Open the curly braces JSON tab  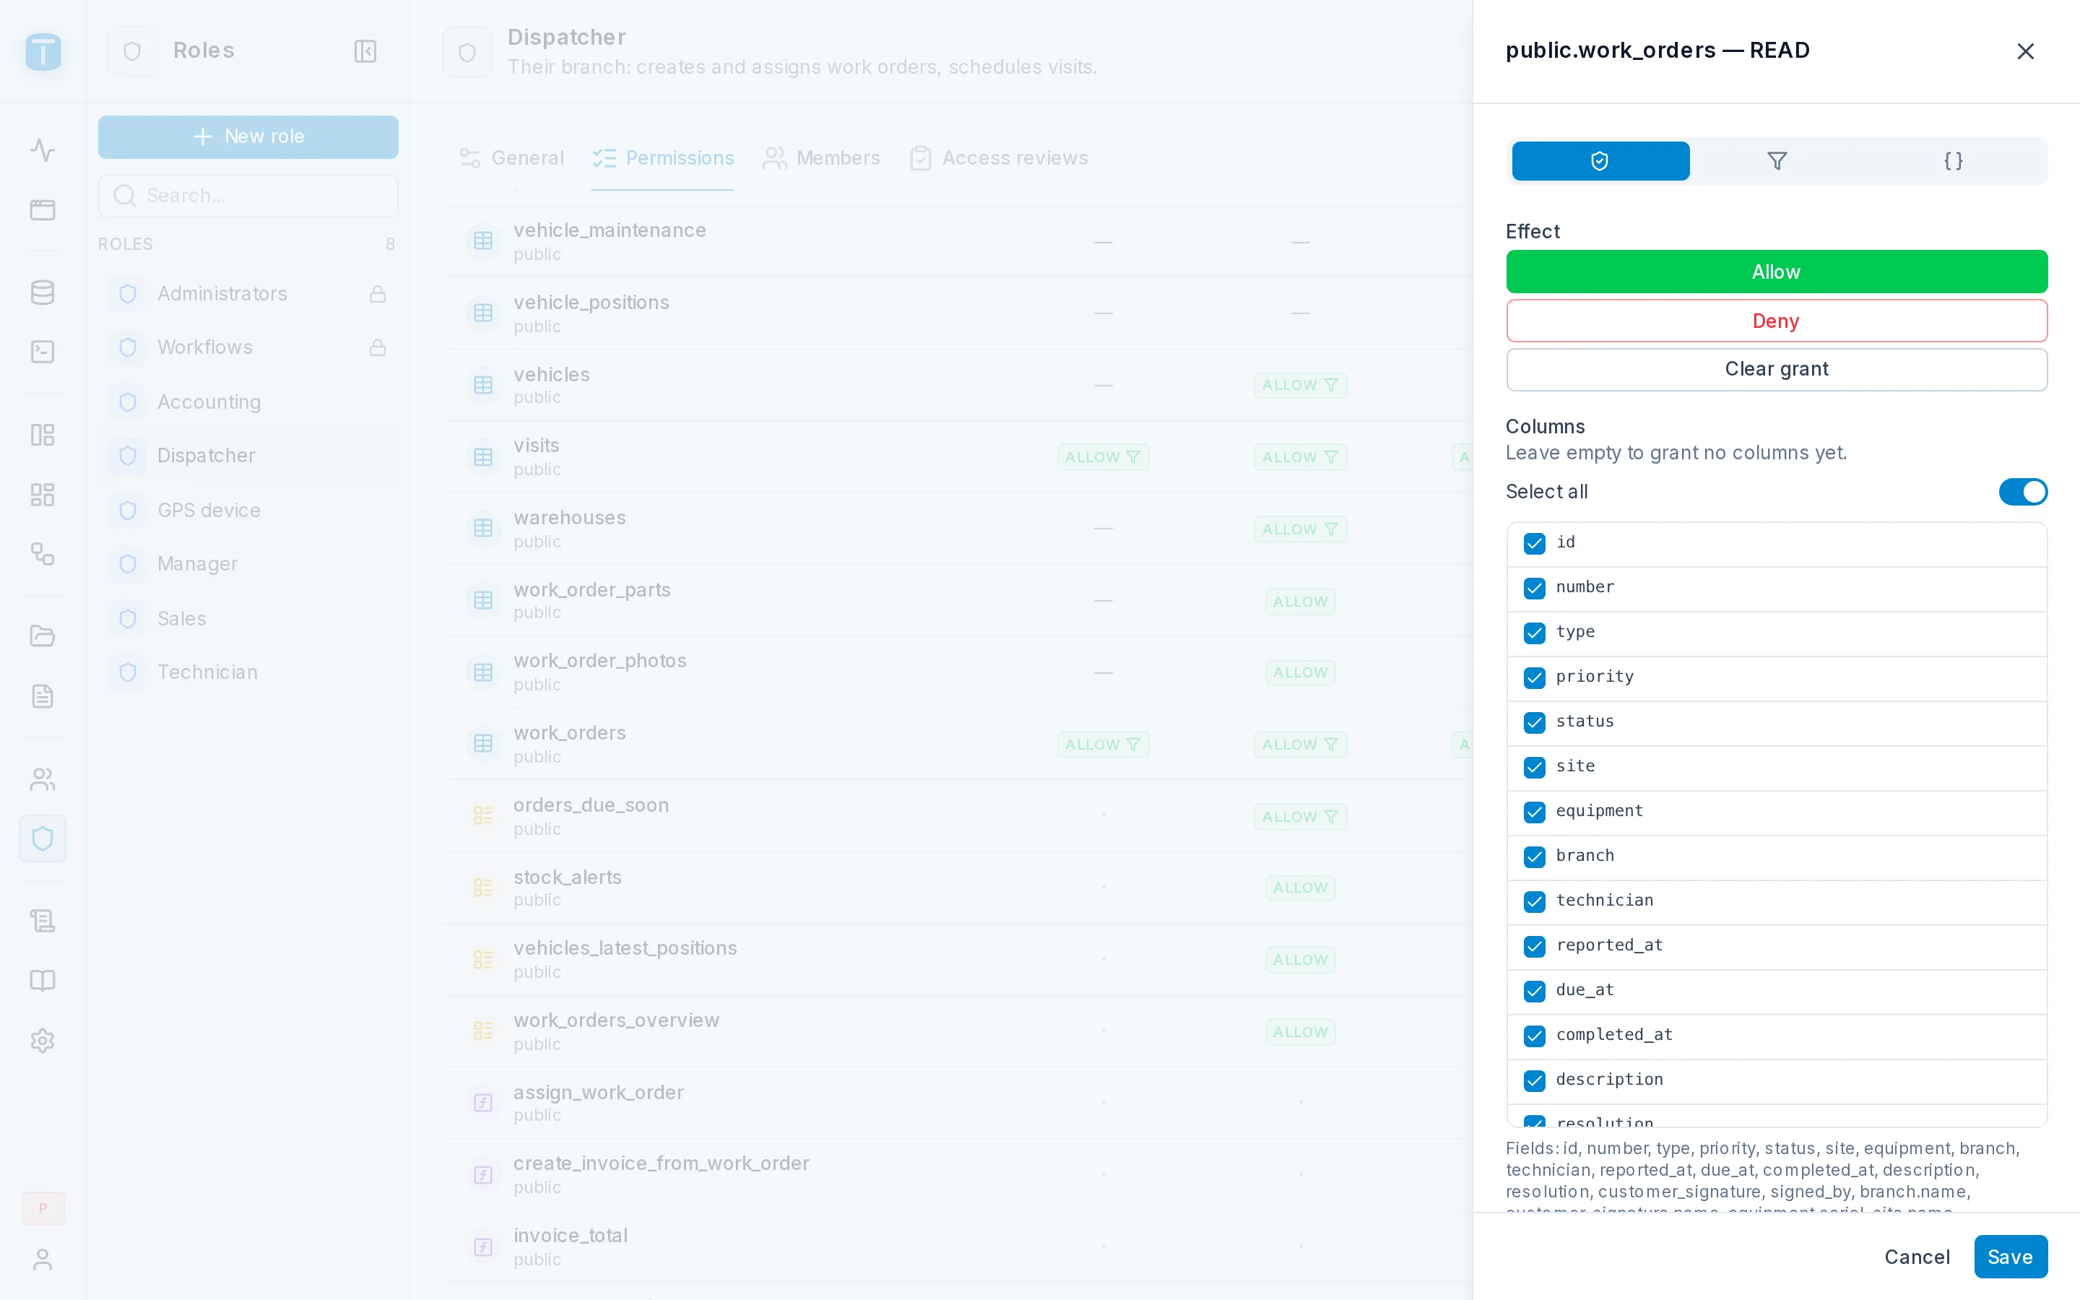click(x=1953, y=161)
